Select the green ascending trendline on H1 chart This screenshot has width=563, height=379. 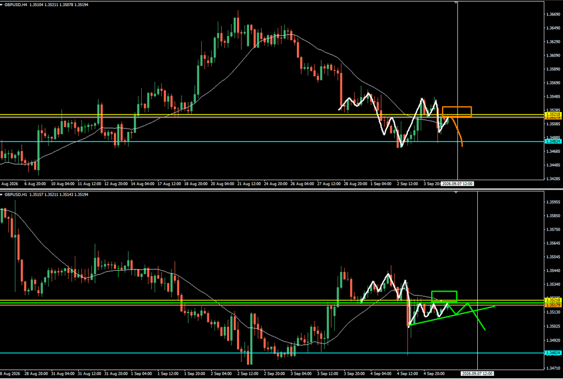(452, 315)
